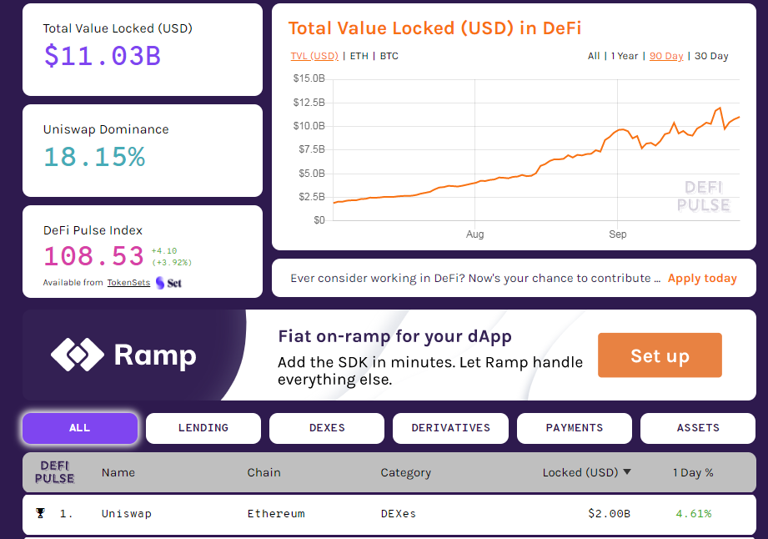Click the Ramp diamond logo
This screenshot has height=539, width=768.
pos(78,355)
